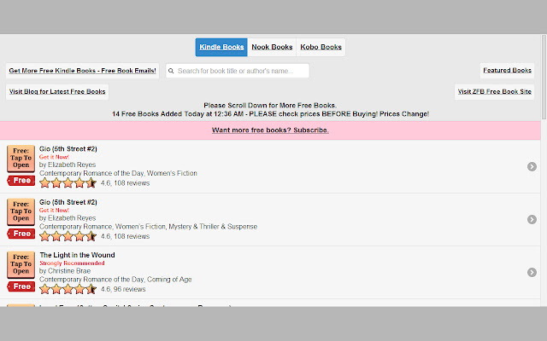The image size is (547, 341).
Task: Click the red Free tag on the Romance of the Day Gio row
Action: pos(21,181)
